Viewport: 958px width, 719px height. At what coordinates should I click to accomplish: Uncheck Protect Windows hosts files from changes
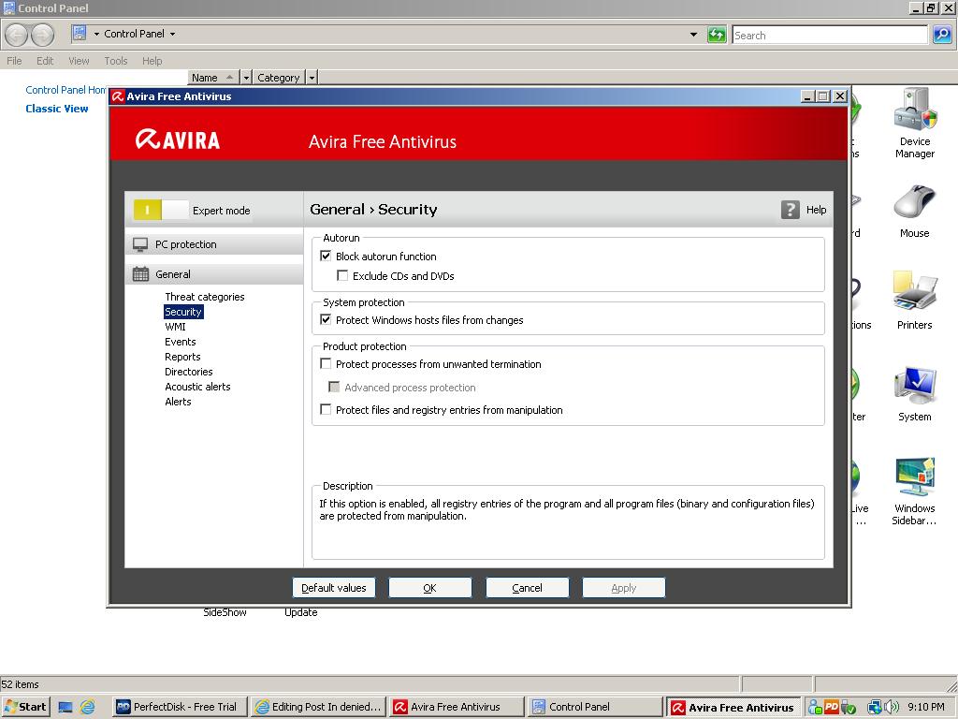point(326,320)
